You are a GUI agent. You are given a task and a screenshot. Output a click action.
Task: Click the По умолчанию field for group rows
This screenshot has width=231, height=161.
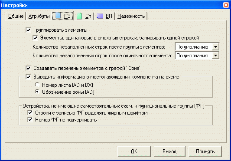(x=194, y=47)
